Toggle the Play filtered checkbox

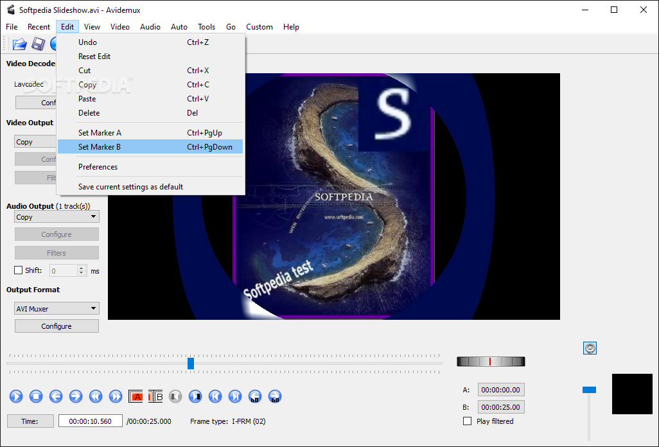(x=468, y=421)
